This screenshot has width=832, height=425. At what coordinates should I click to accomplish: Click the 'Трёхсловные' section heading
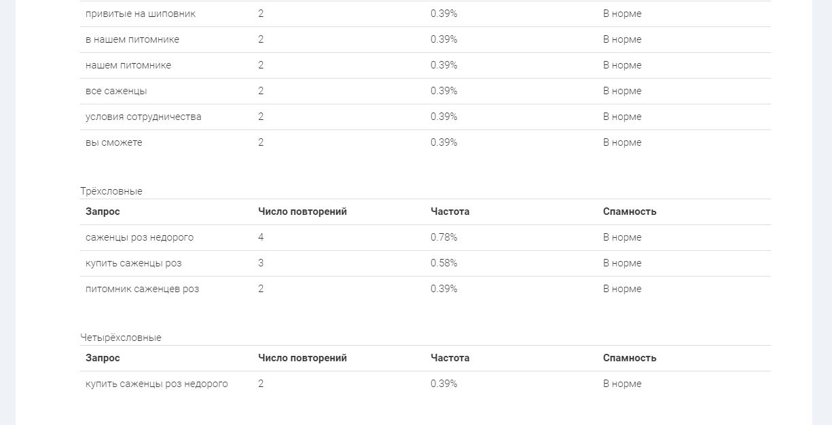coord(111,191)
